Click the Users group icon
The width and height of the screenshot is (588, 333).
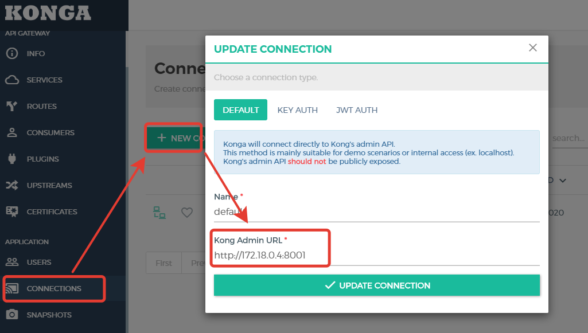point(12,262)
